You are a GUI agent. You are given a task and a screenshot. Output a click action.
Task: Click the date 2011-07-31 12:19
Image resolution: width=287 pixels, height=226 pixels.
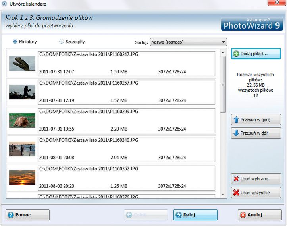coord(56,100)
